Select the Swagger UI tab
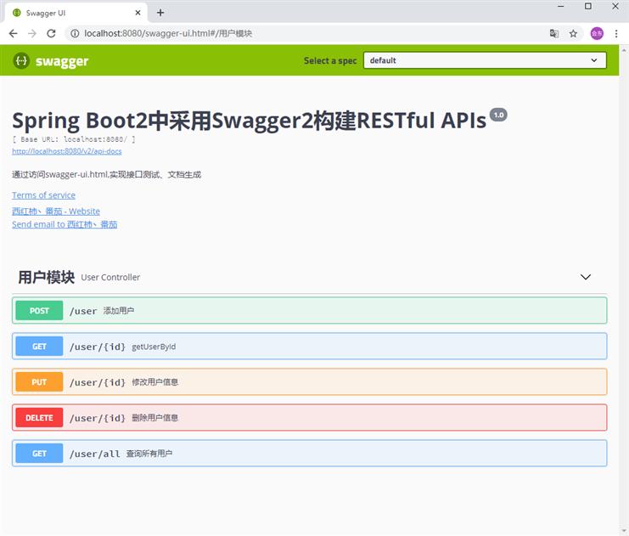 pos(76,13)
